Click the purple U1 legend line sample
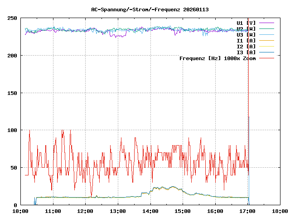Screen dimensions: 290x217 [267, 23]
